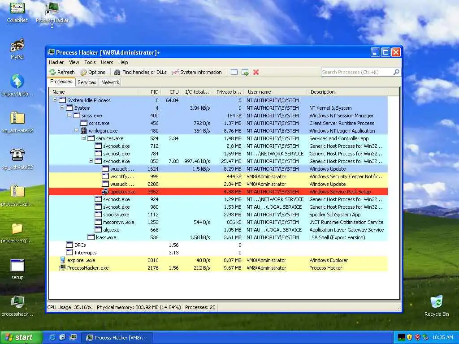Image resolution: width=459 pixels, height=344 pixels.
Task: Click the Process Hacker graph tray icon
Action: 402,337
